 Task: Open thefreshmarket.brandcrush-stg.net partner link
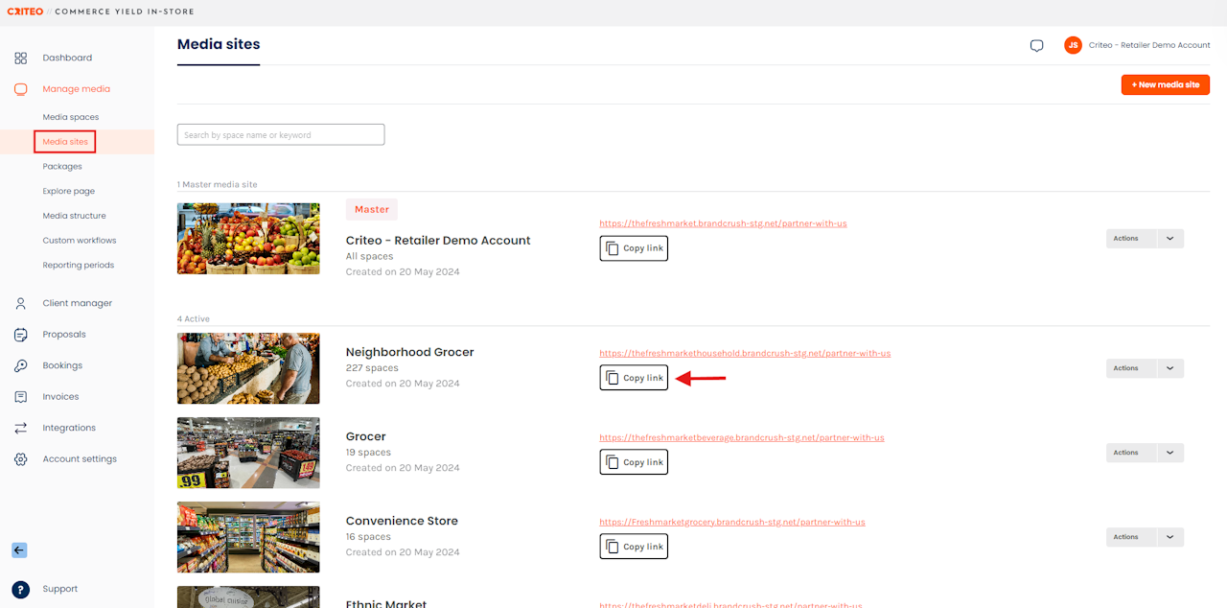723,223
